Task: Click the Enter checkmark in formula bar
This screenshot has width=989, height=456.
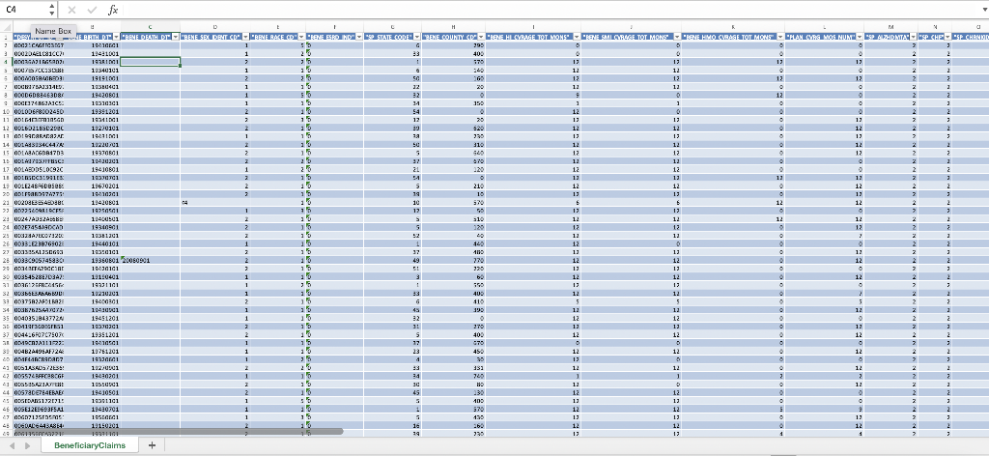Action: [x=92, y=10]
